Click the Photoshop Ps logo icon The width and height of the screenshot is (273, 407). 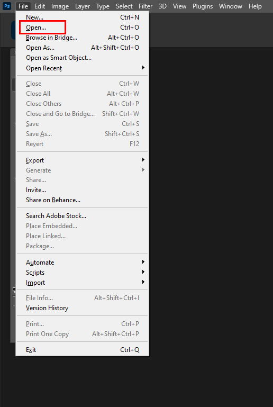click(7, 6)
